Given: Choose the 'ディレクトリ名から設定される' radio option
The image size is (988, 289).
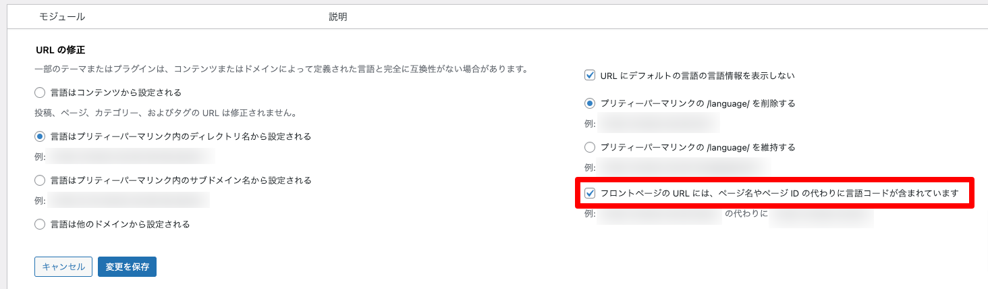Looking at the screenshot, I should click(x=40, y=136).
